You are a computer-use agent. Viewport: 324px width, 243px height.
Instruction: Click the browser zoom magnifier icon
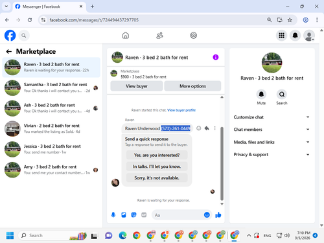point(269,20)
